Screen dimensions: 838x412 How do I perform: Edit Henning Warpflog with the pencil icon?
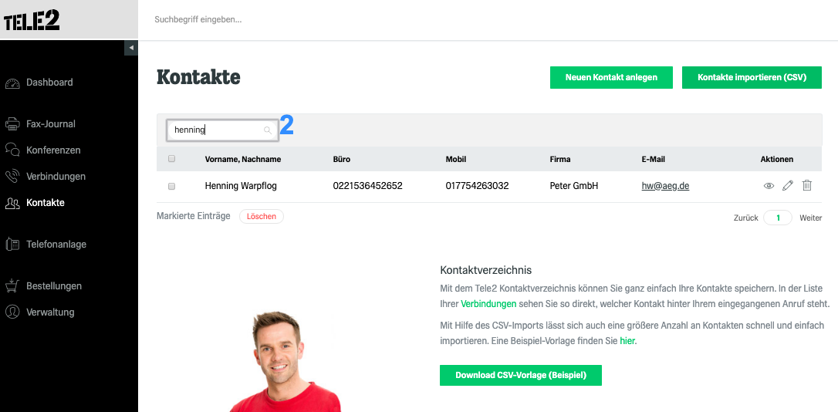click(788, 185)
